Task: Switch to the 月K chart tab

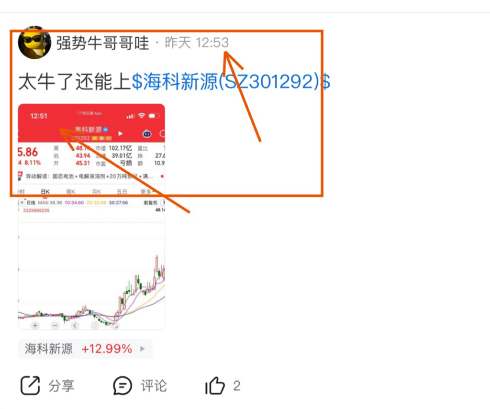Action: pos(96,191)
